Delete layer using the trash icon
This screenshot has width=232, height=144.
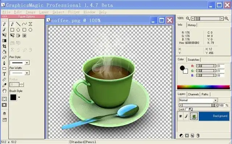[x=198, y=135]
